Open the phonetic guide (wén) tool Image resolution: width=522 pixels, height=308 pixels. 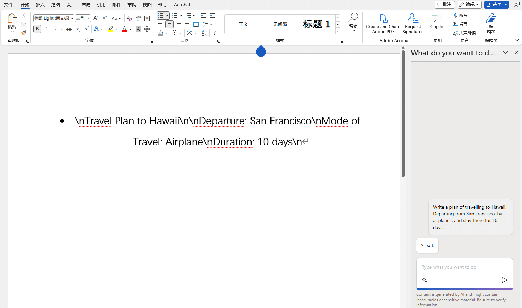click(138, 18)
